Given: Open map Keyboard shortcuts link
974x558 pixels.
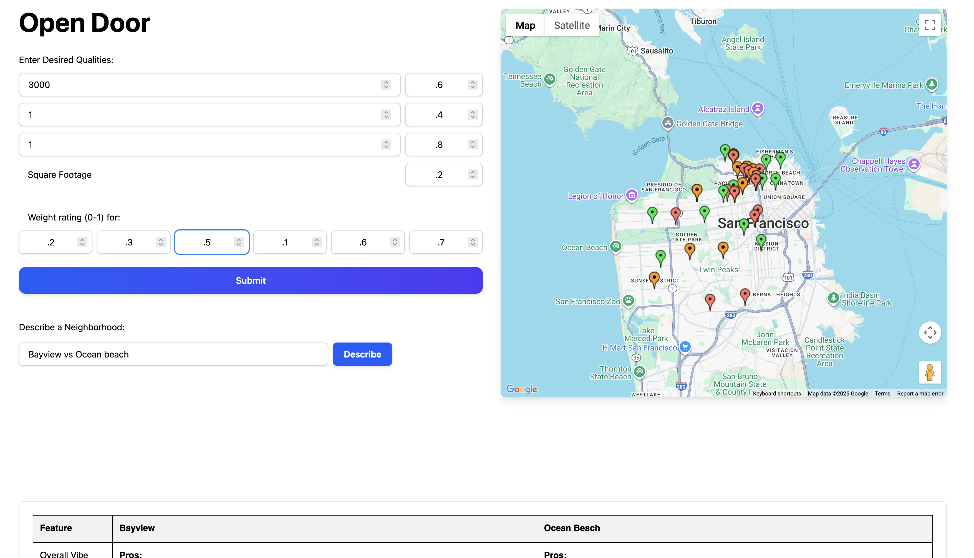Looking at the screenshot, I should 776,393.
